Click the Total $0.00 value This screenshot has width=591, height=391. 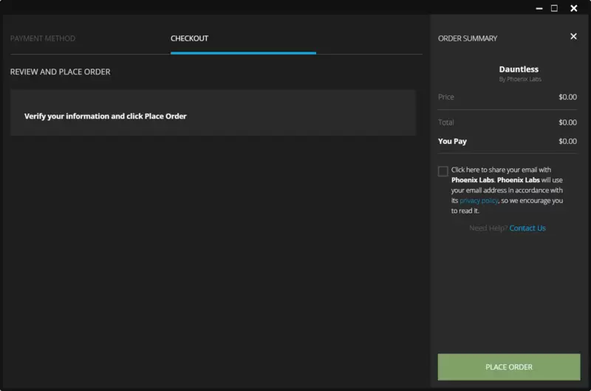coord(567,122)
